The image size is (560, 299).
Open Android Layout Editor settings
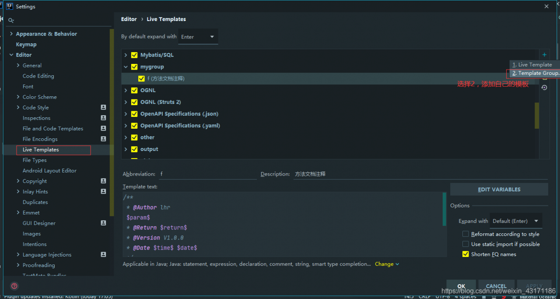(49, 171)
